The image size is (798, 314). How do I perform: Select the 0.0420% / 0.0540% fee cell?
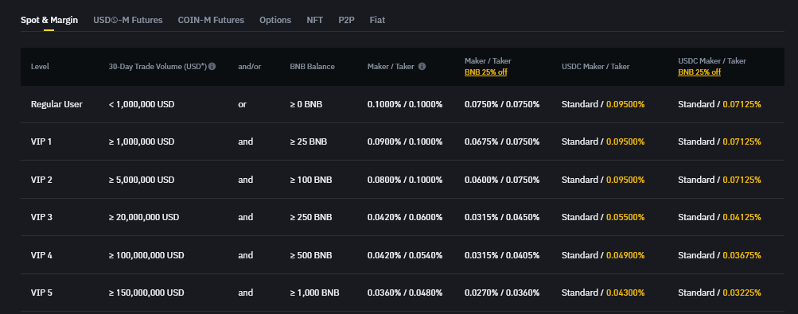pyautogui.click(x=405, y=255)
